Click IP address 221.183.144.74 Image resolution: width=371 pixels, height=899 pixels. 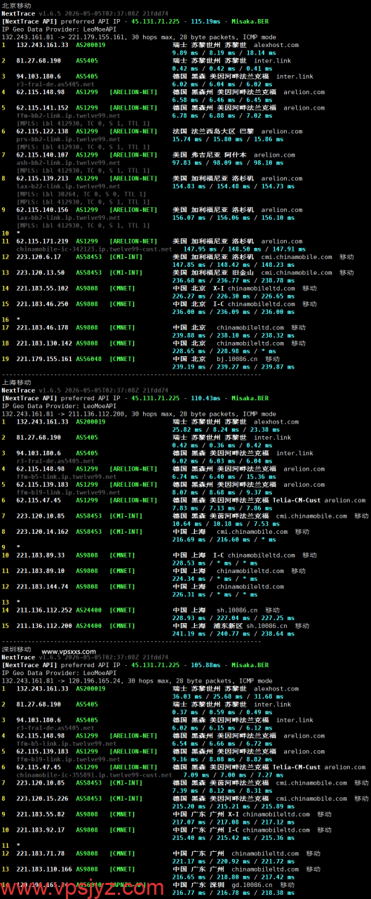(42, 587)
